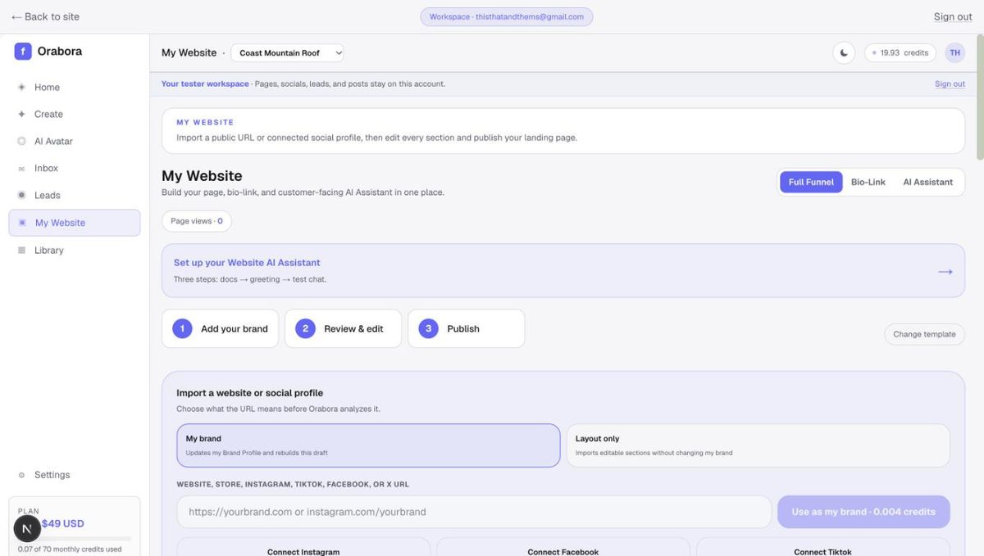The height and width of the screenshot is (556, 984).
Task: Click the Connect Instagram button
Action: [303, 547]
